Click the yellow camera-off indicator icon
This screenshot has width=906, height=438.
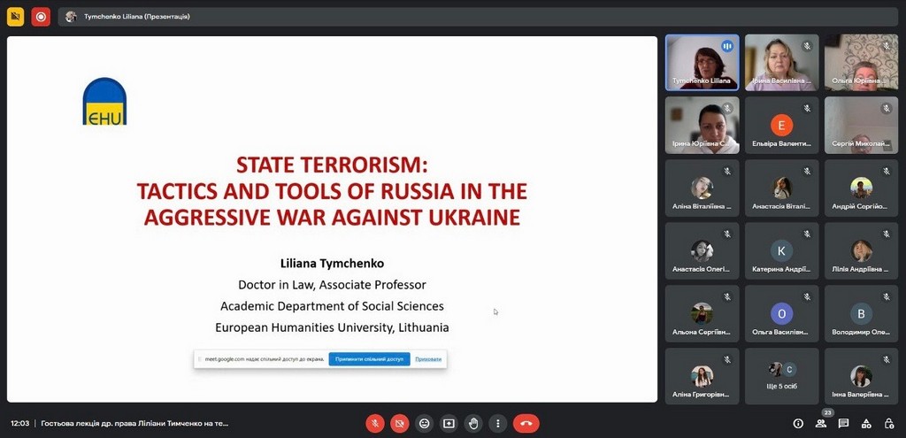[x=15, y=17]
